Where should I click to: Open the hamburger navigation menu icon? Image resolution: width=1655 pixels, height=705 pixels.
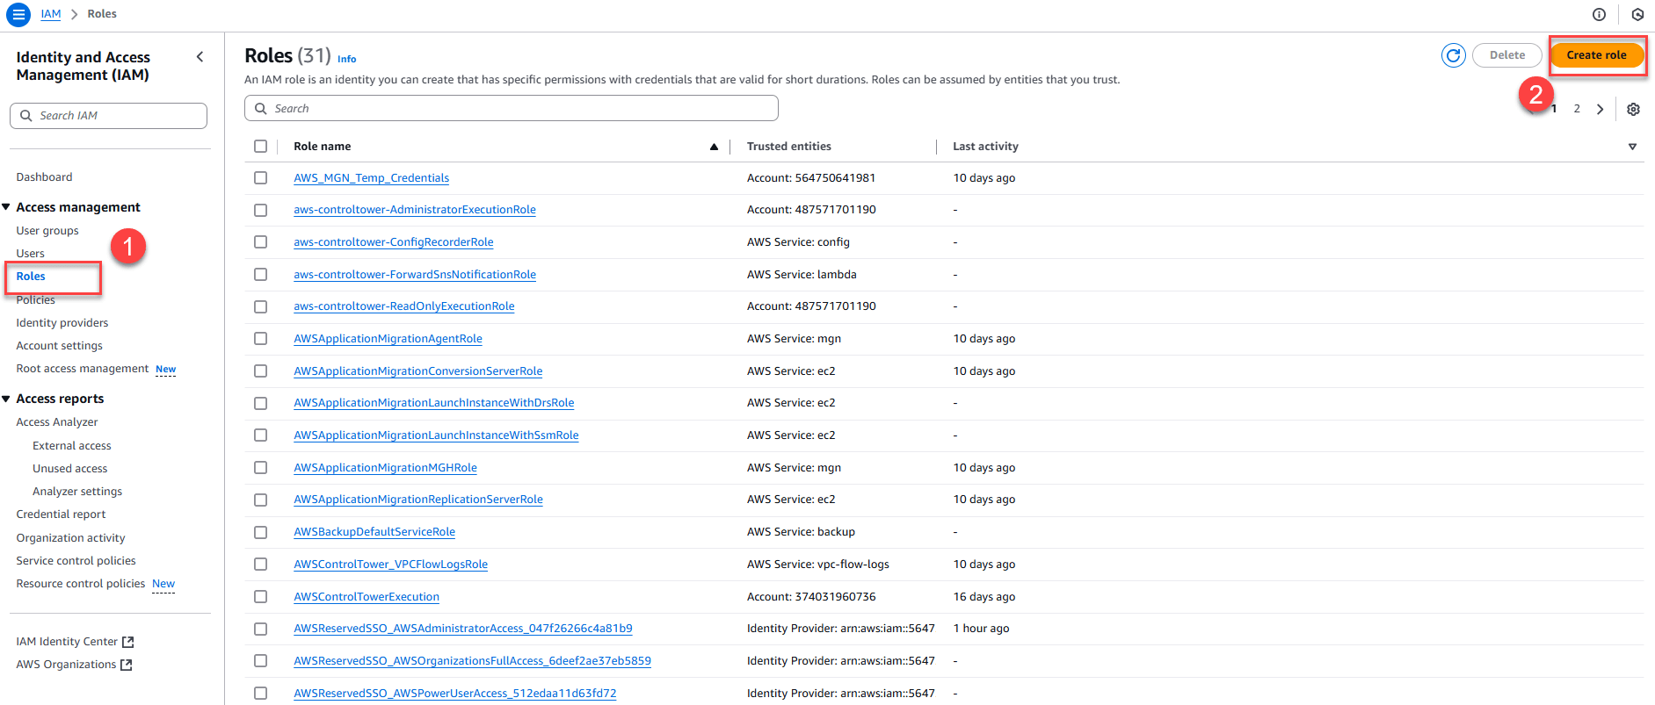pos(18,14)
